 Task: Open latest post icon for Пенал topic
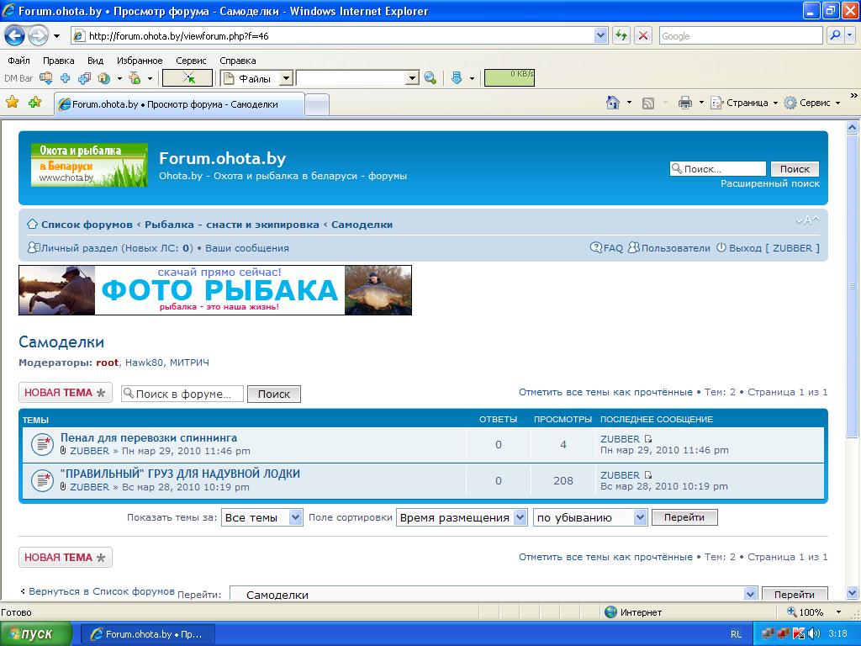click(x=648, y=439)
